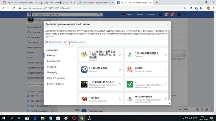
Task: Open the Windows Start menu
Action: [4, 118]
